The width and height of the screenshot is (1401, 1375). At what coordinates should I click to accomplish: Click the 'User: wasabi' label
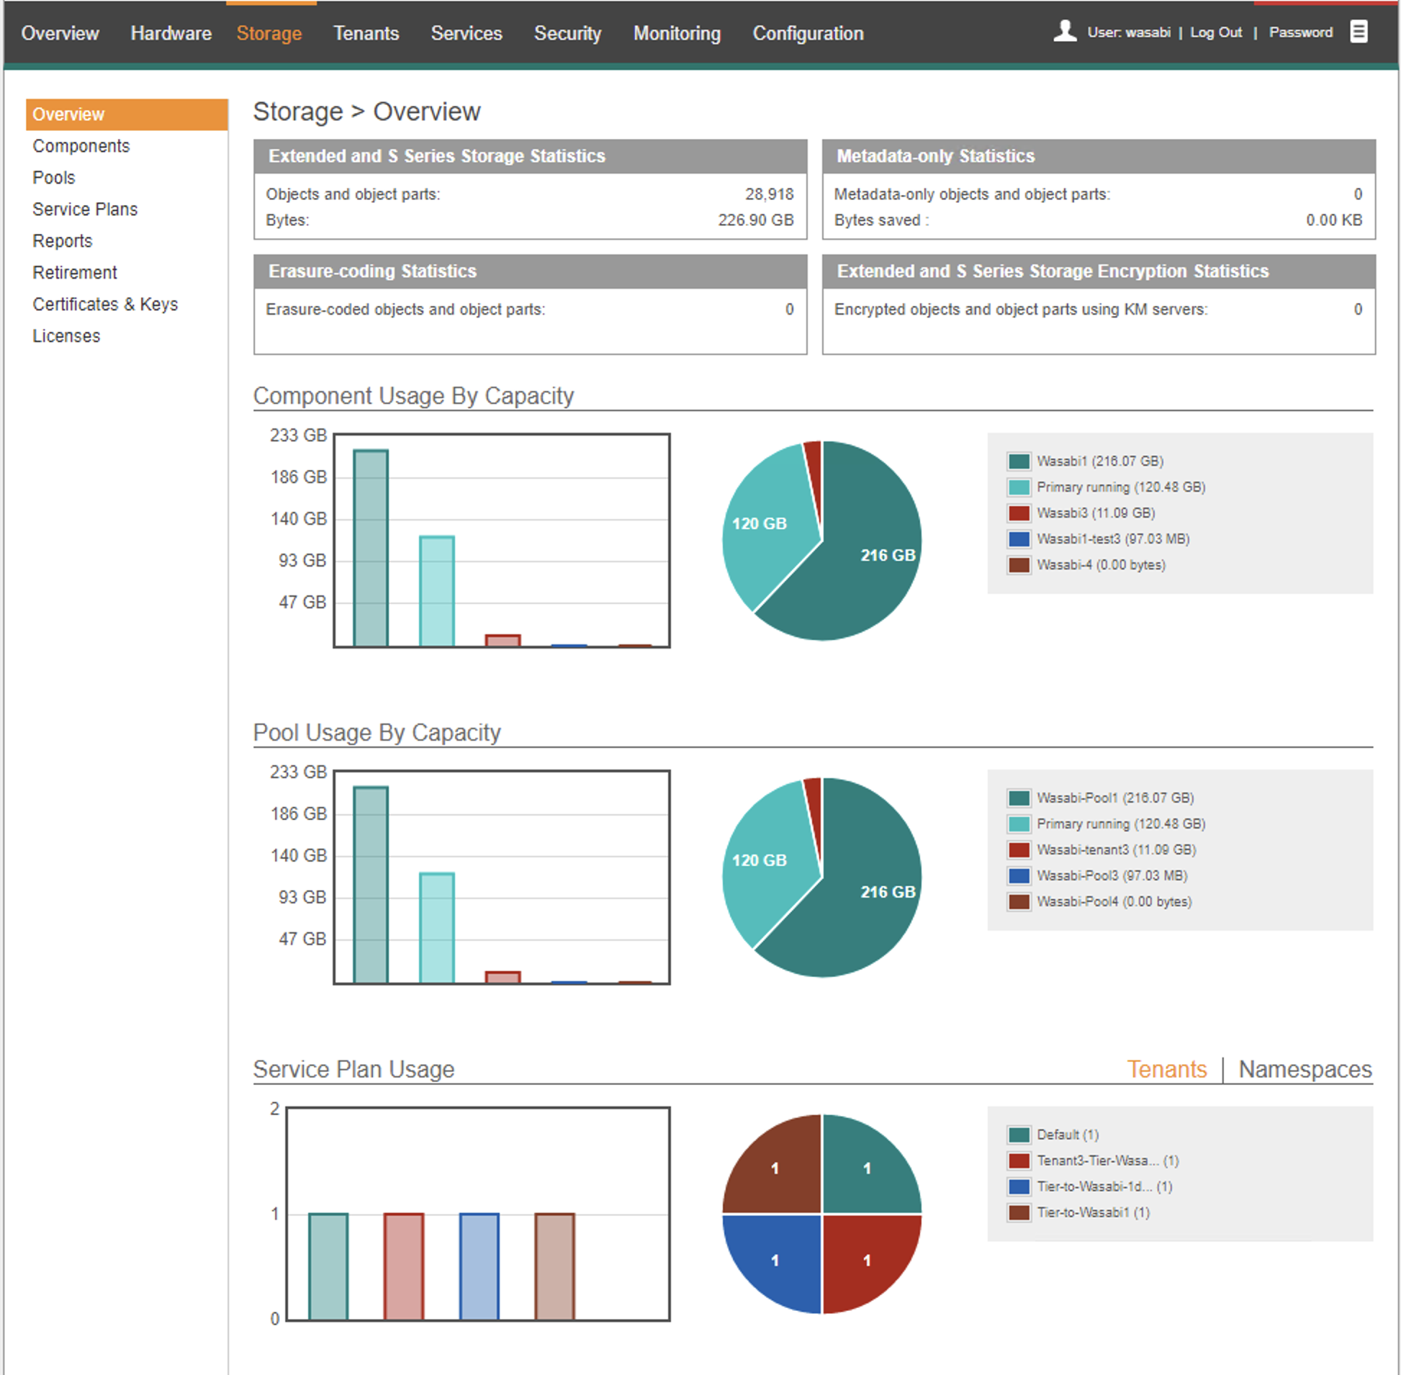click(x=1129, y=32)
